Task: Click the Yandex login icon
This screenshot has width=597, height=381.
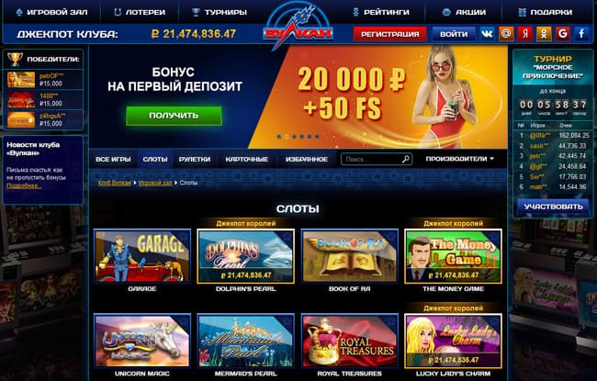Action: pyautogui.click(x=525, y=34)
